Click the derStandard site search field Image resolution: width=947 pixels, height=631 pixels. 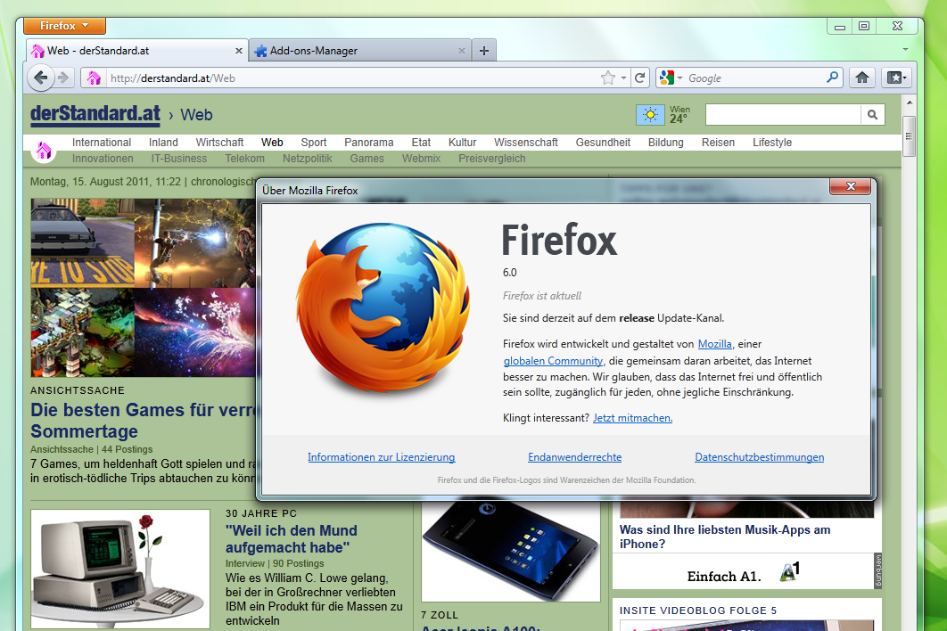[783, 114]
